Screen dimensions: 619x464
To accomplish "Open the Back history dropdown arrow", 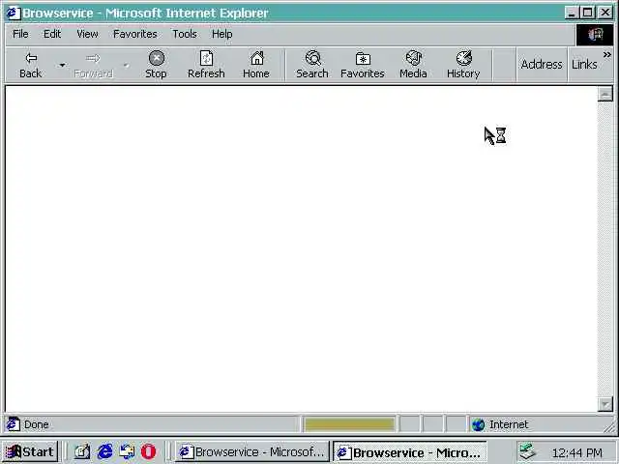I will (x=62, y=65).
